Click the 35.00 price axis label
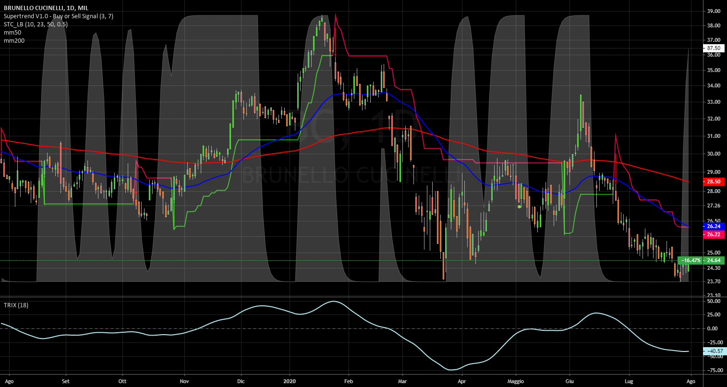Screen dimensions: 727x387 tap(714, 70)
